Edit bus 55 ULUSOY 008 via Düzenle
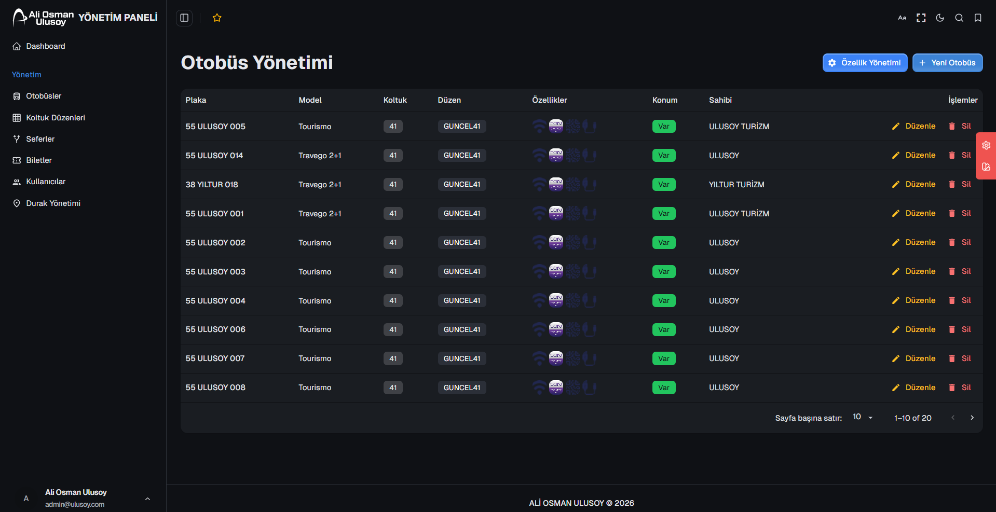 pyautogui.click(x=913, y=388)
